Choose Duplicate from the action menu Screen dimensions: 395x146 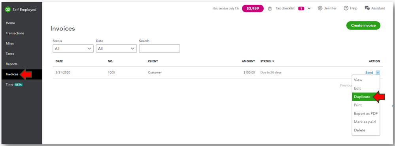(x=362, y=97)
